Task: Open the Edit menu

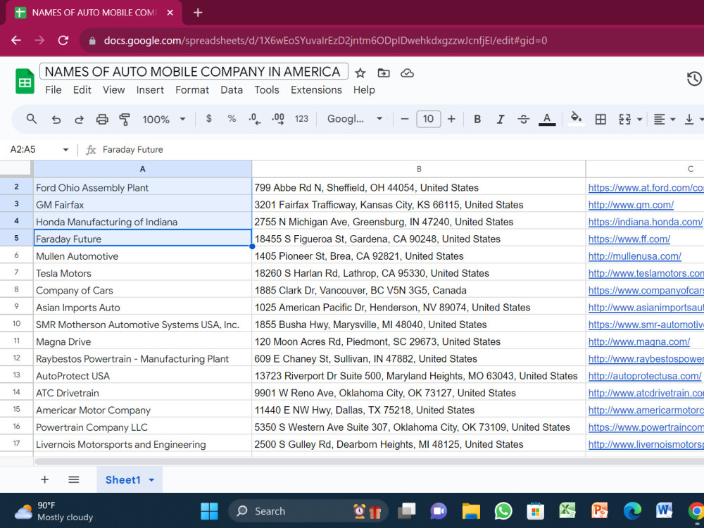Action: (x=82, y=90)
